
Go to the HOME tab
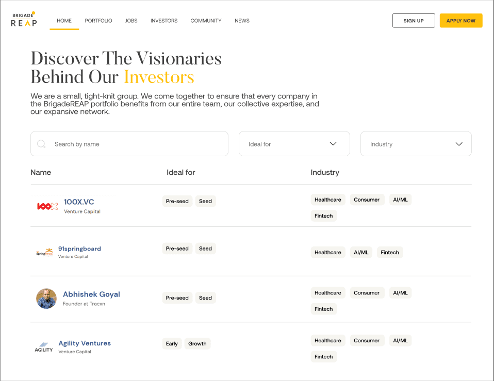(x=64, y=21)
